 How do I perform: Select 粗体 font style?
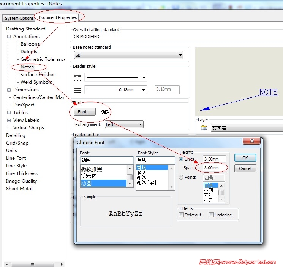click(x=141, y=178)
